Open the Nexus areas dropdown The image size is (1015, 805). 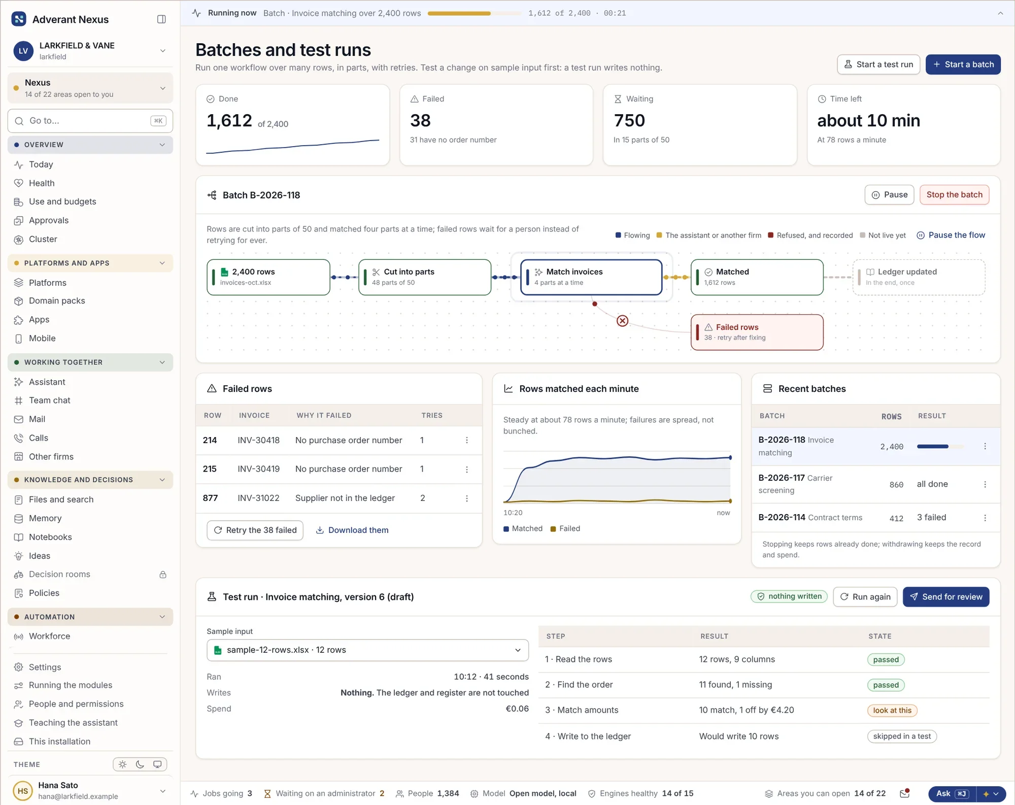pyautogui.click(x=90, y=88)
